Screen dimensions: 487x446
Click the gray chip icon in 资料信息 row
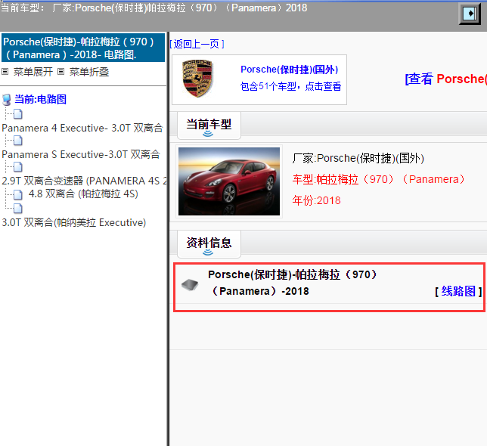[190, 284]
